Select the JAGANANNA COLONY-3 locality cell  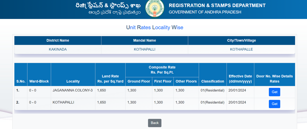coord(73,90)
